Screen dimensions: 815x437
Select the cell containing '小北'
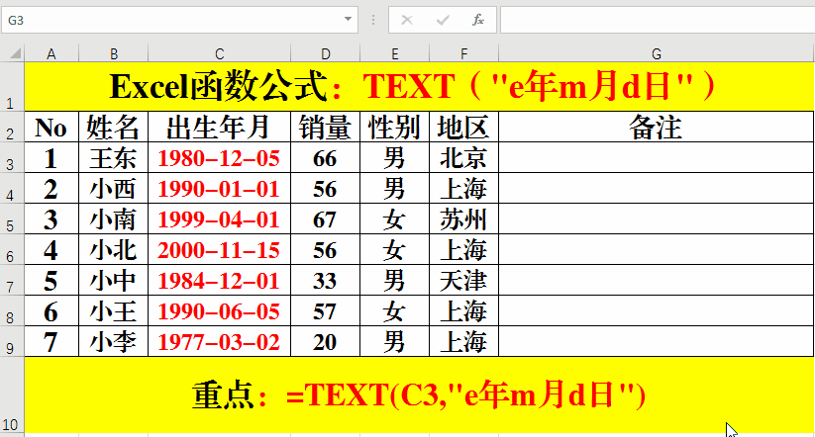point(113,249)
